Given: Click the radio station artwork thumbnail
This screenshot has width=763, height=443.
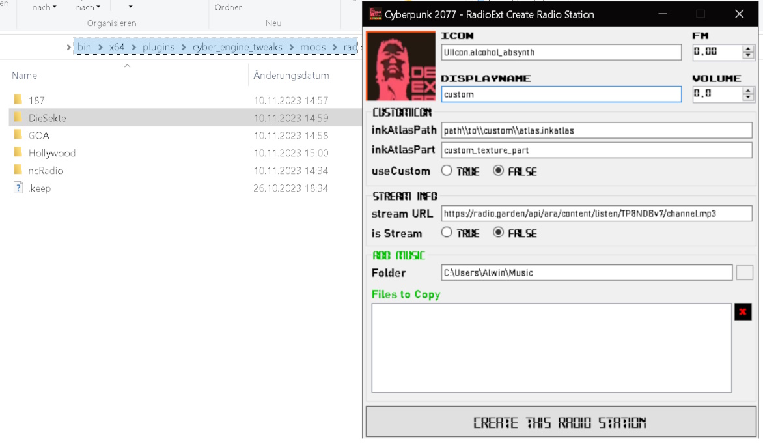Looking at the screenshot, I should (401, 66).
